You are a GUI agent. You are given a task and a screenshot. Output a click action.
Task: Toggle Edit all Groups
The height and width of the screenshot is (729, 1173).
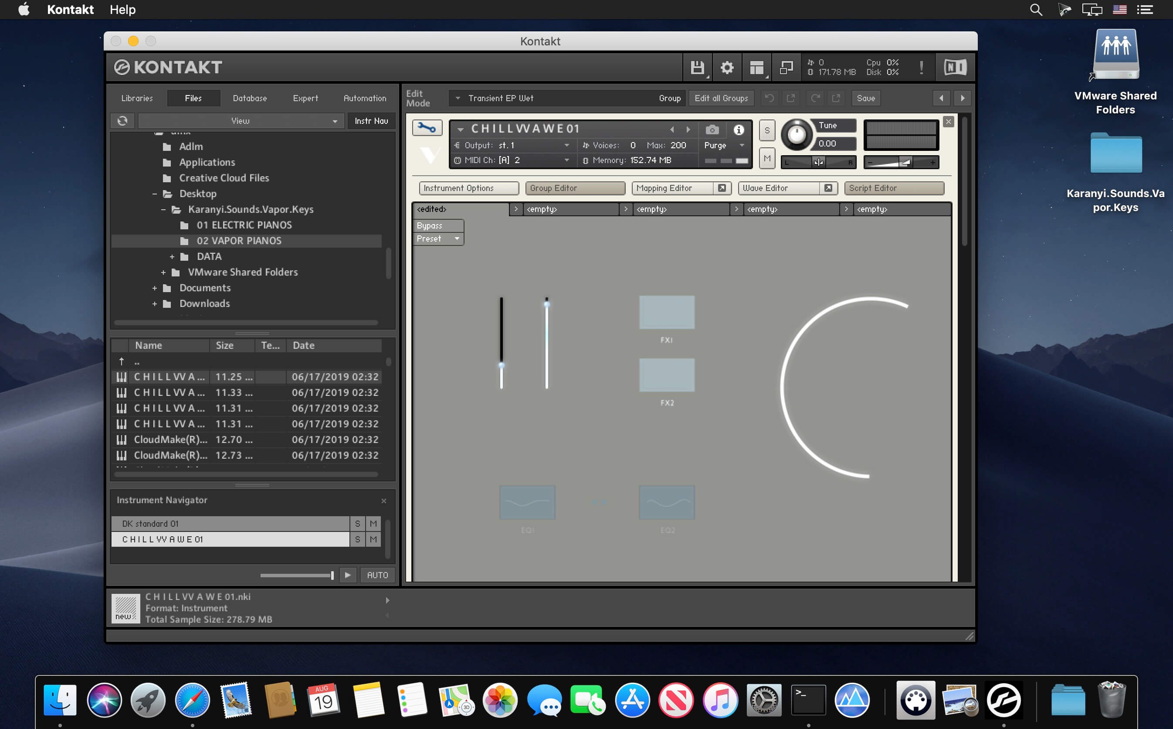coord(721,99)
